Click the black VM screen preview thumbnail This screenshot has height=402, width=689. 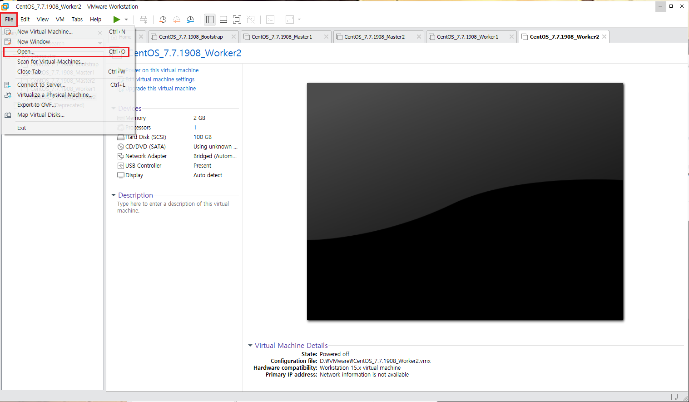465,202
